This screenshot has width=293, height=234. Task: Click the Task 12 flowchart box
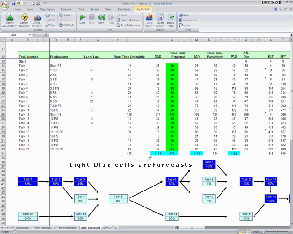[27, 216]
